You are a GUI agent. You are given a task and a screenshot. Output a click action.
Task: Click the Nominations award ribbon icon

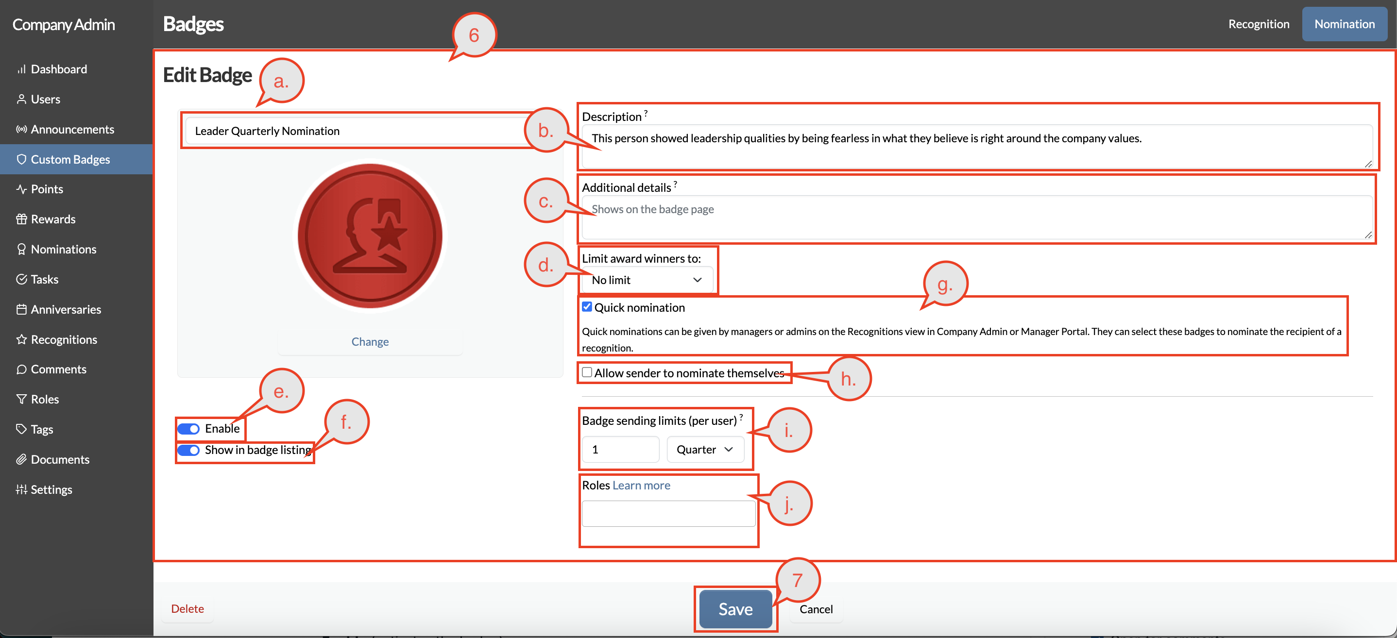click(22, 250)
